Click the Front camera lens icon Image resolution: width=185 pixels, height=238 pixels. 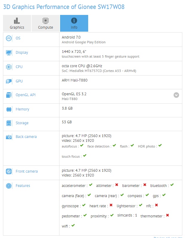[9, 171]
